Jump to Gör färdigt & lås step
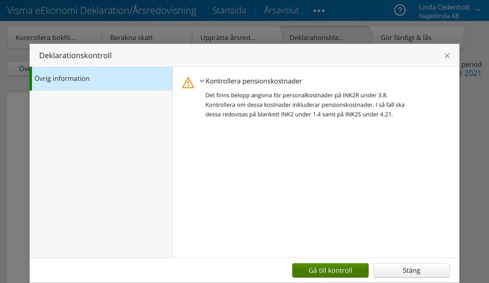This screenshot has width=489, height=283. (406, 38)
